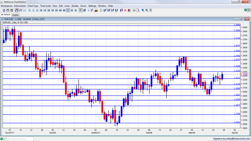
Task: Delete selected line with red X icon
Action: pos(125,10)
